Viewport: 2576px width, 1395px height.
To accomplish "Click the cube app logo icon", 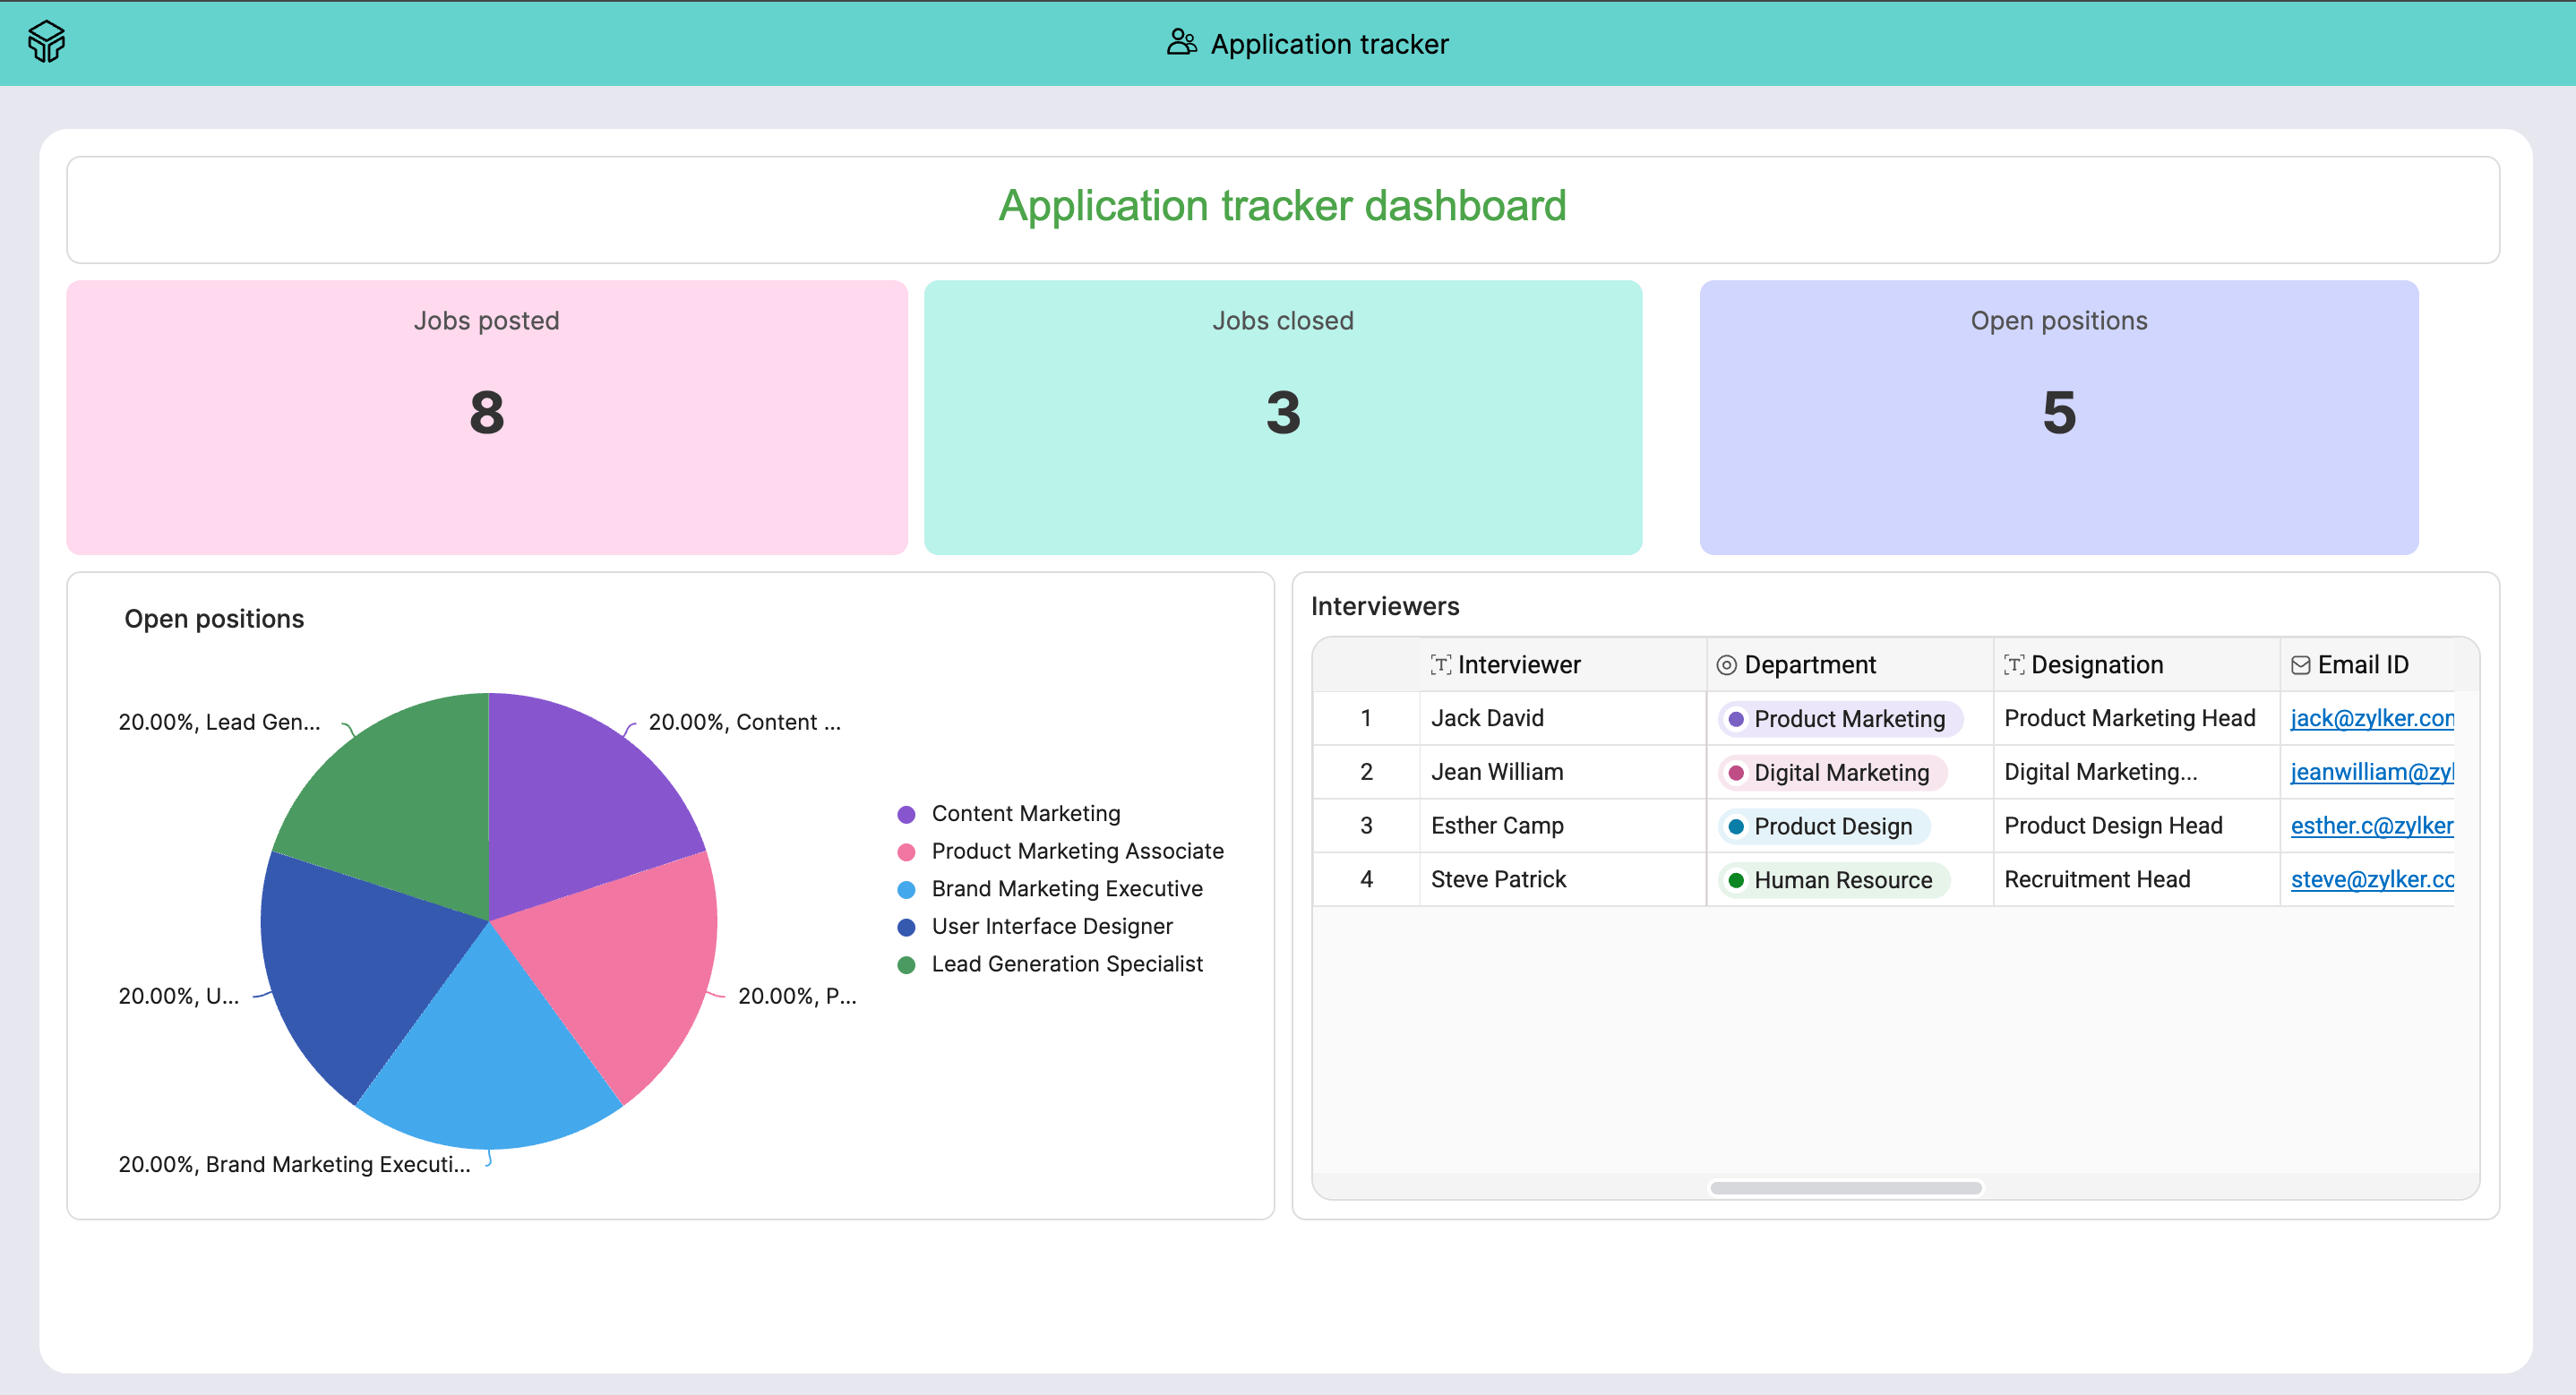I will (x=46, y=42).
